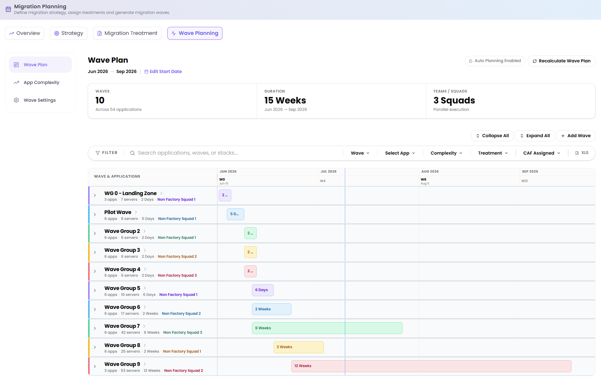Switch to the Migration Treatment tab
This screenshot has width=601, height=381.
click(127, 33)
